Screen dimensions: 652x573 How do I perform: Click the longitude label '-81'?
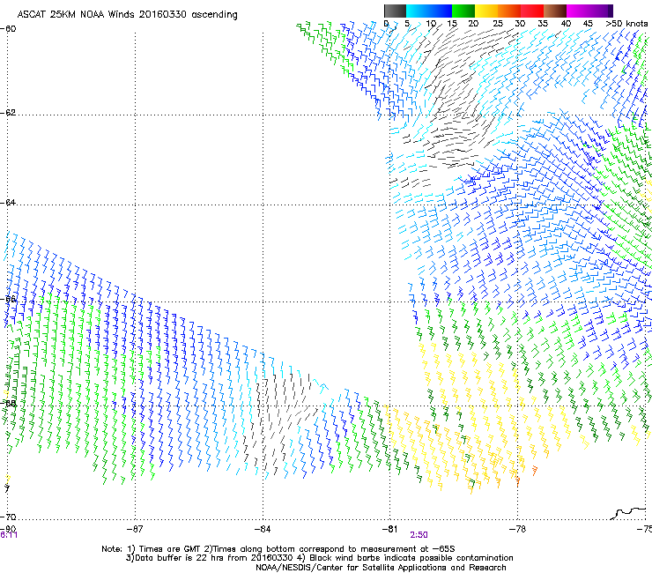[x=389, y=529]
